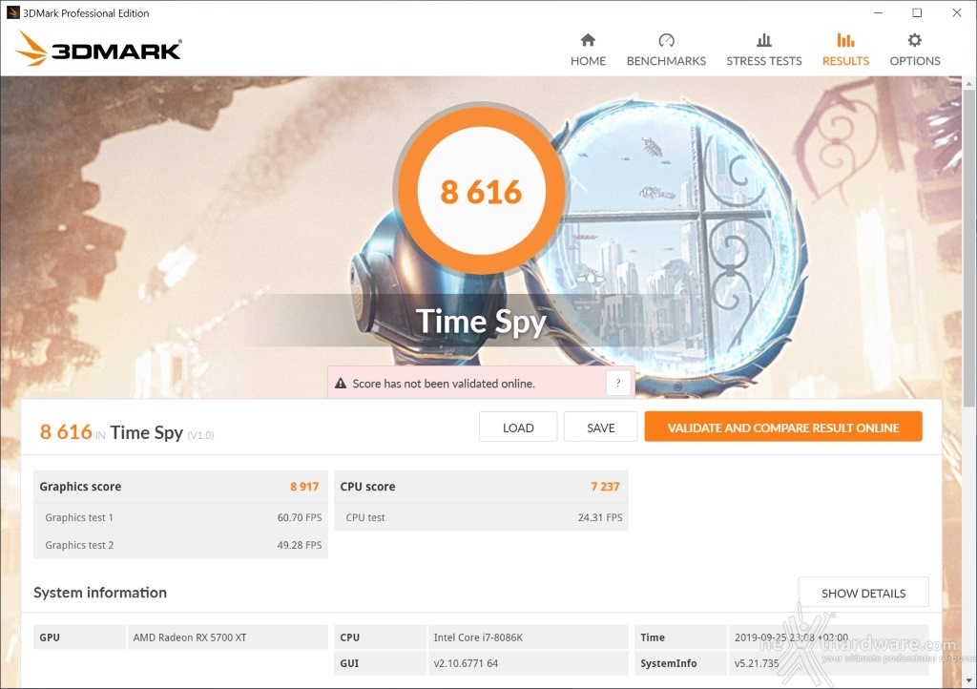Click SHOW DETAILS for system information
The height and width of the screenshot is (689, 977).
pos(863,593)
